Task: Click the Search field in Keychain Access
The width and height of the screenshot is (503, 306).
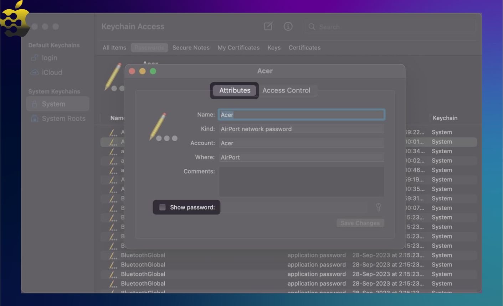Action: [390, 27]
